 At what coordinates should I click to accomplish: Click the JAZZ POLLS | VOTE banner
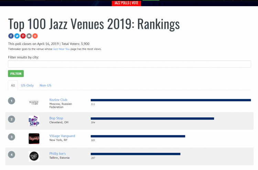click(x=126, y=3)
